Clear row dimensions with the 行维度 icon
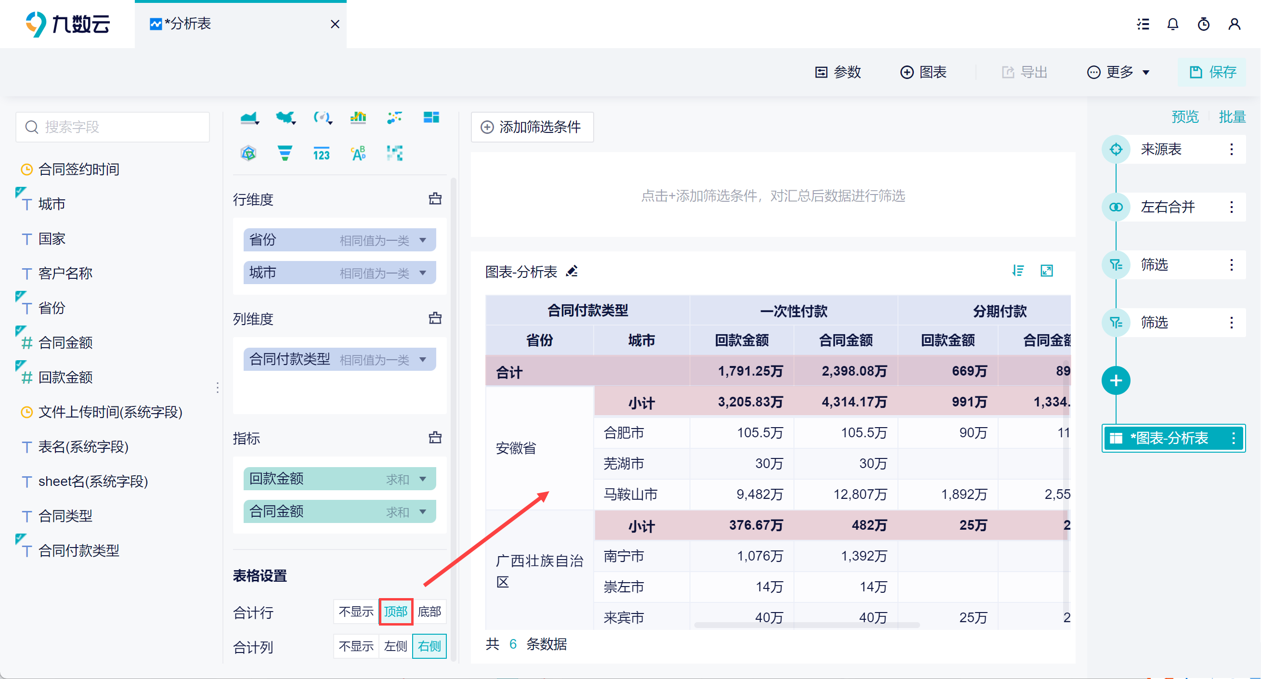 point(435,199)
